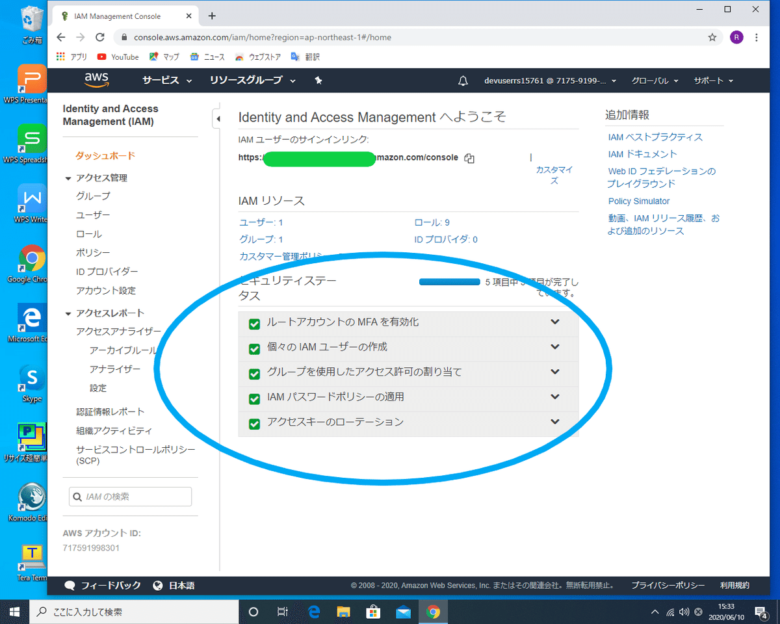Click the Chrome address bar URL
780x624 pixels.
[263, 38]
